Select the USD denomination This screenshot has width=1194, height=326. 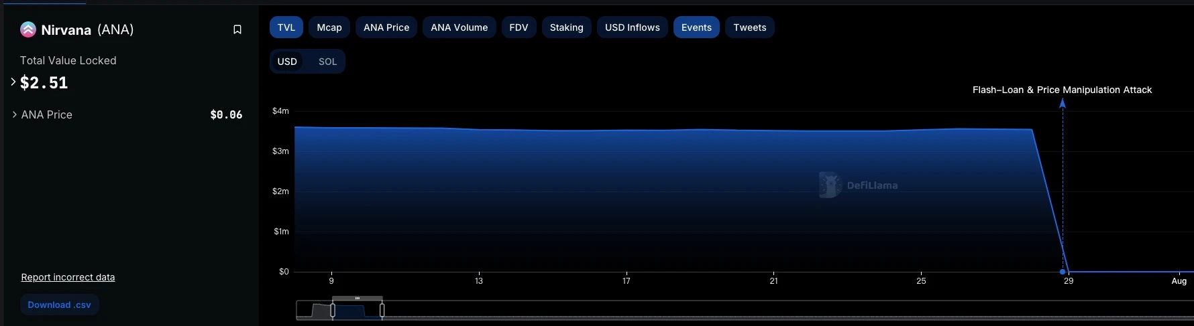[287, 62]
